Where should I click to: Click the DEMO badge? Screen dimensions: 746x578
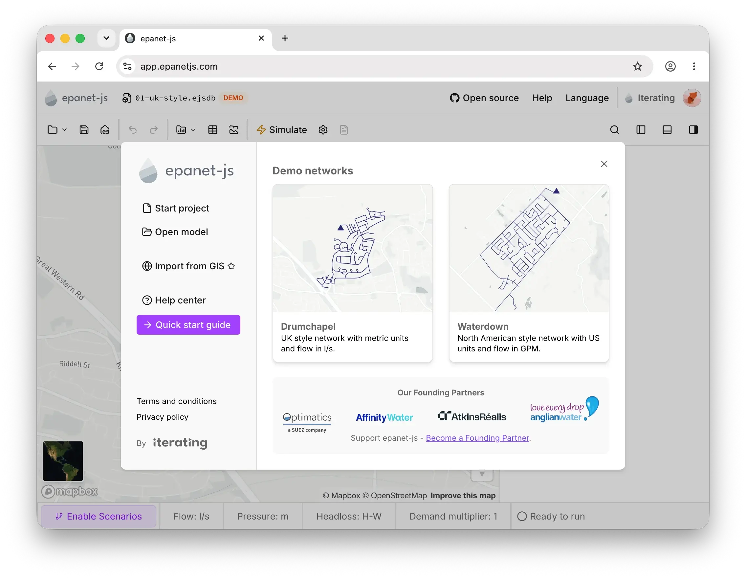click(x=233, y=98)
